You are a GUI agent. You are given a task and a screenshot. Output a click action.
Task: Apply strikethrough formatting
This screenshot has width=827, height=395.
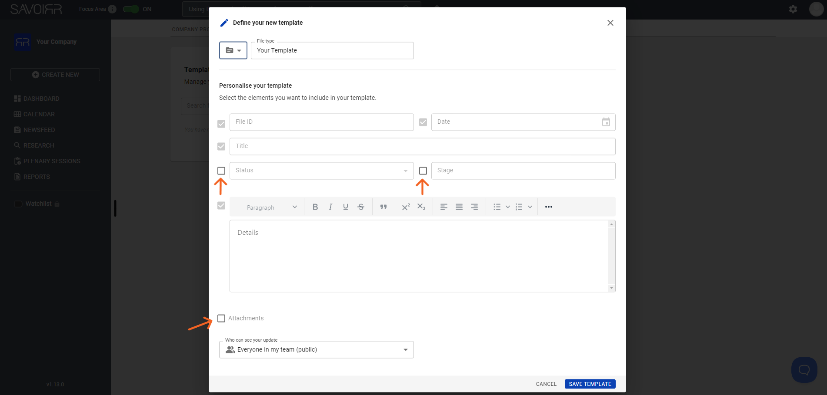coord(361,207)
